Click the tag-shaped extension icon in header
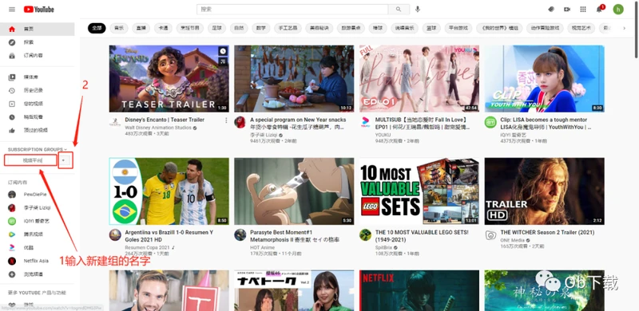 [551, 10]
